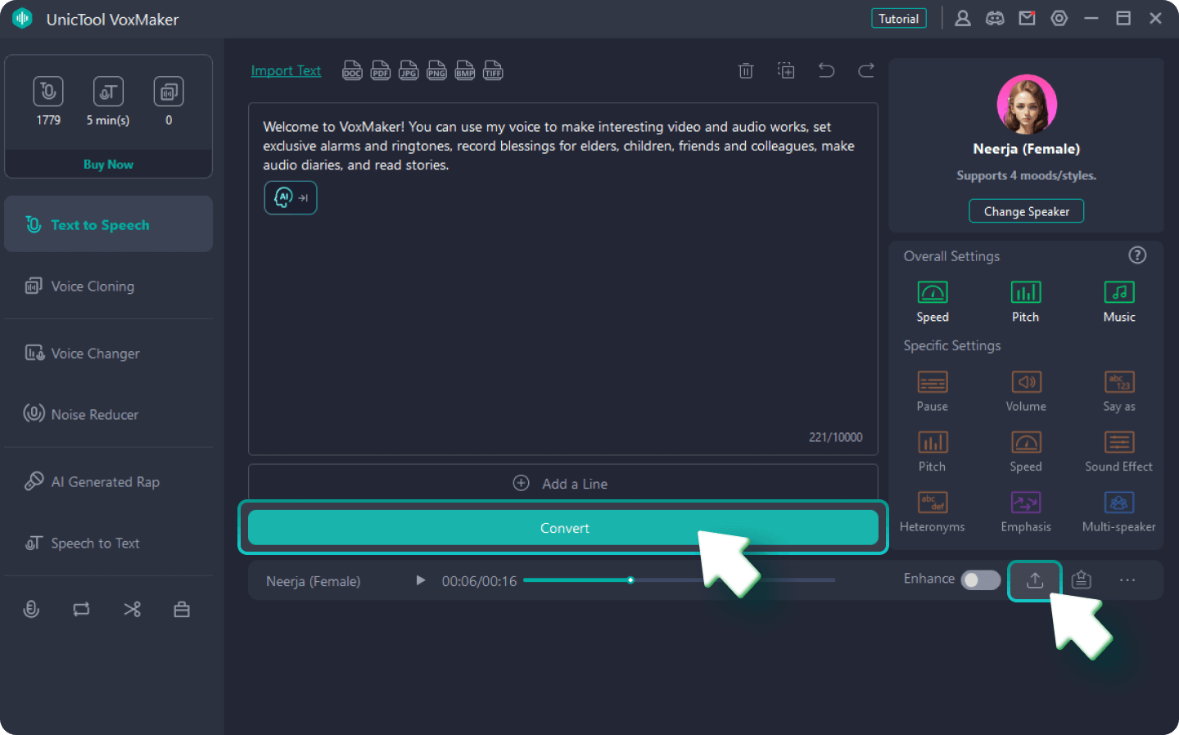
Task: Click the 00:06/00:16 time label
Action: coord(479,581)
